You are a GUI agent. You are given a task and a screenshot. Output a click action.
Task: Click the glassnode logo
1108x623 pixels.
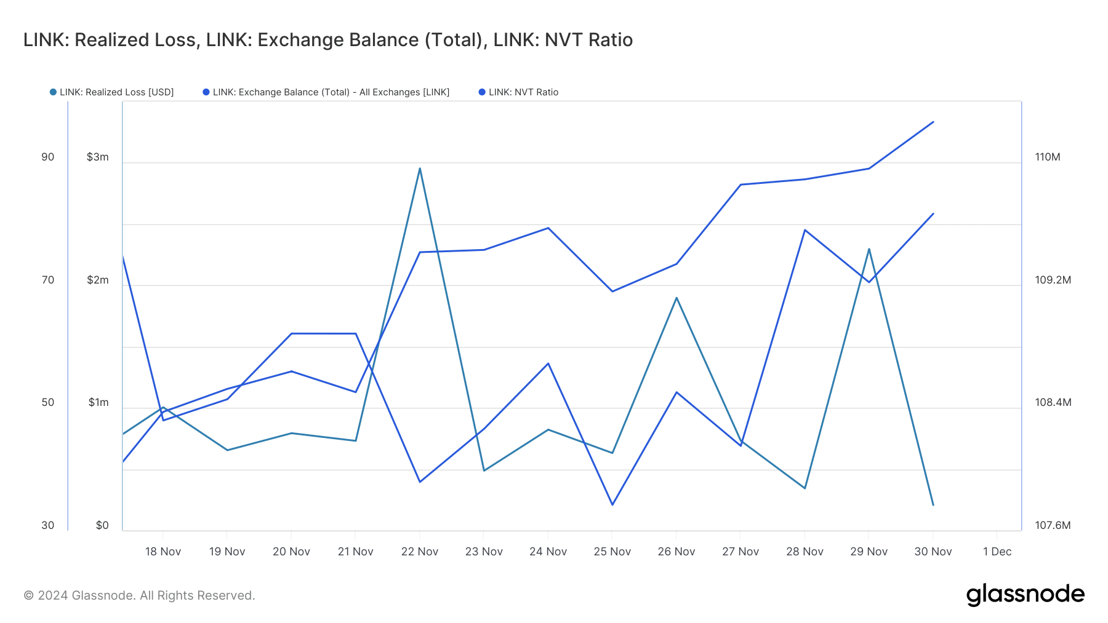click(x=1025, y=595)
